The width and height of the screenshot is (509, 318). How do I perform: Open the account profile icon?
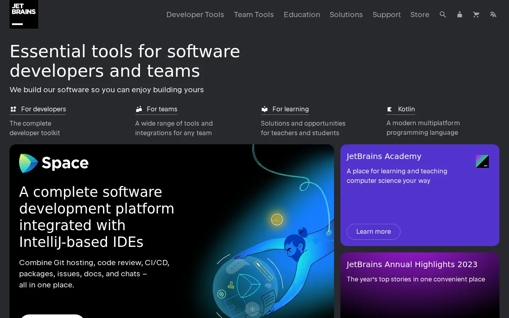pyautogui.click(x=460, y=14)
